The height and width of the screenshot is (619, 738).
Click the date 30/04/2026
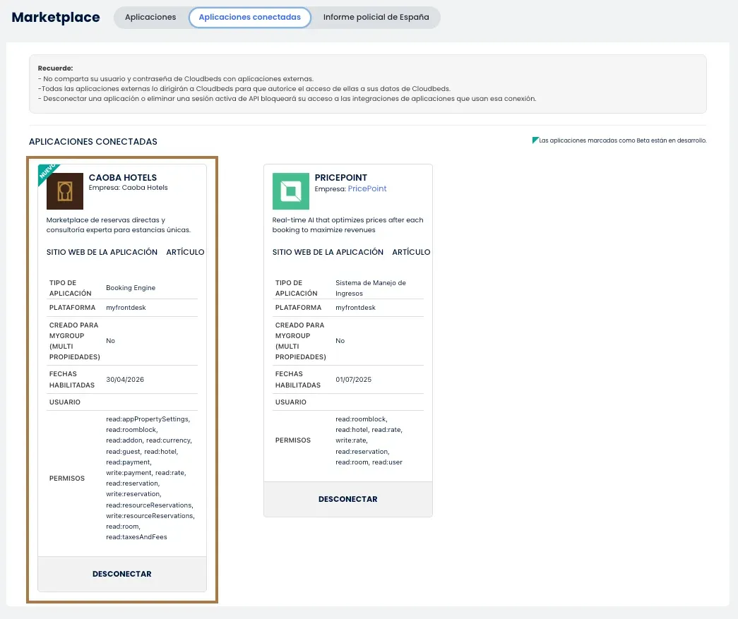pyautogui.click(x=125, y=380)
